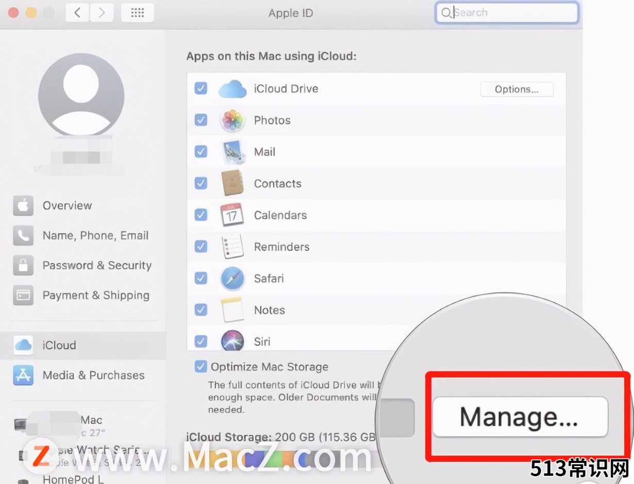Select the iCloud cloud icon in sidebar

[24, 345]
